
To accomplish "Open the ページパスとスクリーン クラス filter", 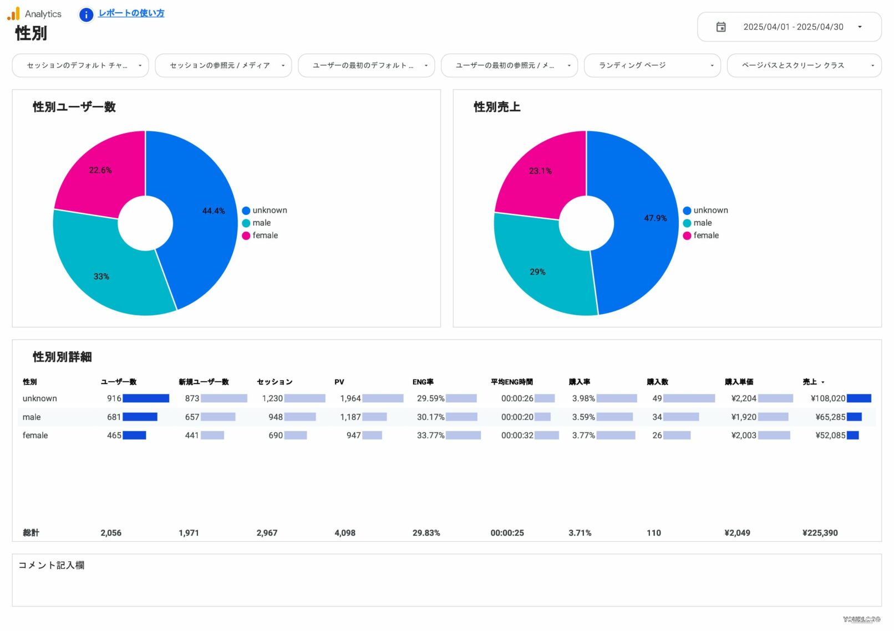I will pos(804,65).
